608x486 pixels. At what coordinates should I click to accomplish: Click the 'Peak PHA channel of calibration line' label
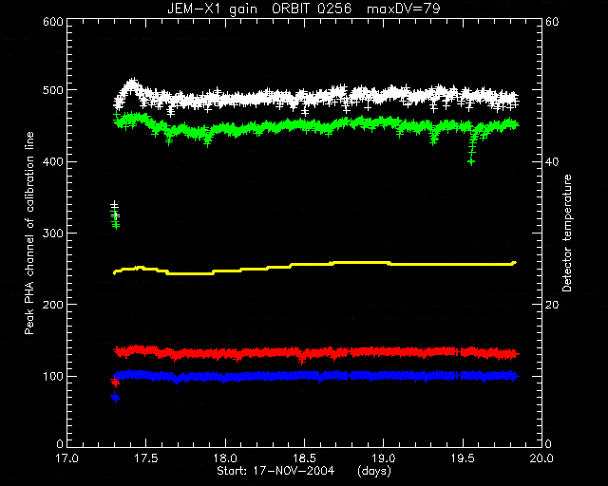(29, 234)
